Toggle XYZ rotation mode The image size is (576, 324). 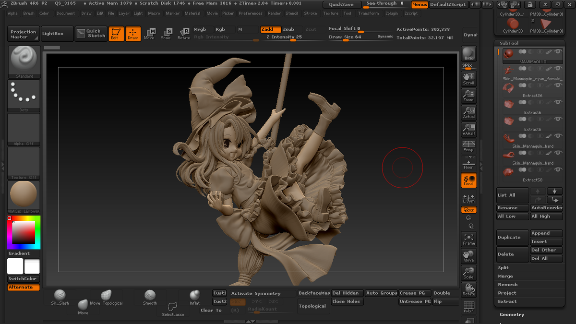(468, 210)
